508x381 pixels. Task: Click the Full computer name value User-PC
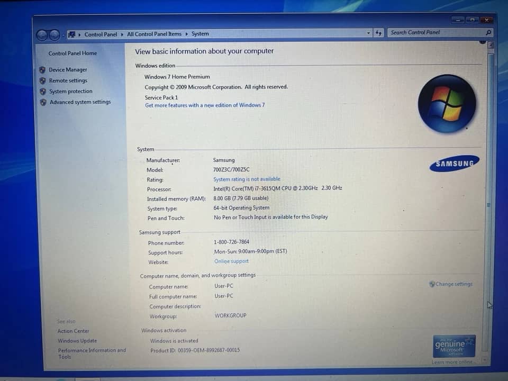click(x=223, y=296)
